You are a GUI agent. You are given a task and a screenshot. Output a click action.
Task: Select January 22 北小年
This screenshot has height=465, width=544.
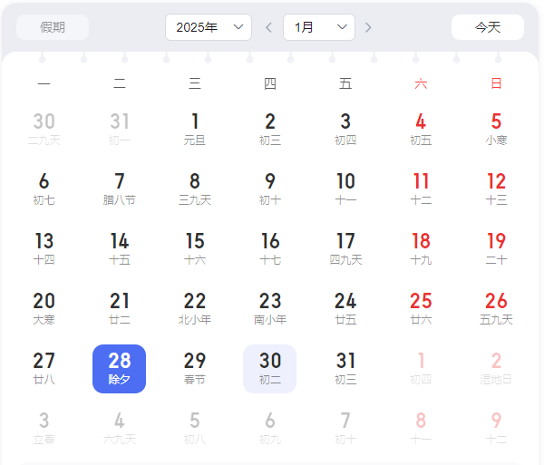click(195, 309)
